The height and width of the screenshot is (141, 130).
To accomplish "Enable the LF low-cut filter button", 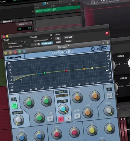I will [x=15, y=106].
